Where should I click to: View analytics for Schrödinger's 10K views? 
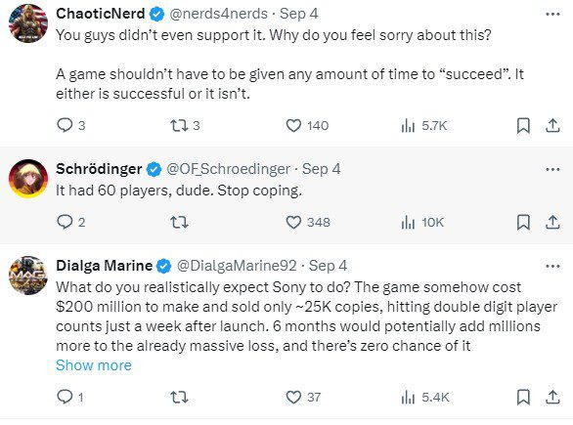pyautogui.click(x=422, y=223)
